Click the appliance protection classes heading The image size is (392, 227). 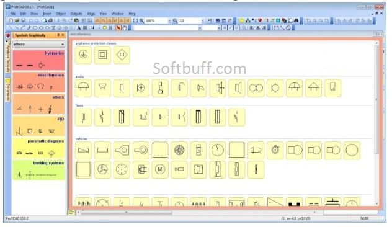pyautogui.click(x=96, y=43)
